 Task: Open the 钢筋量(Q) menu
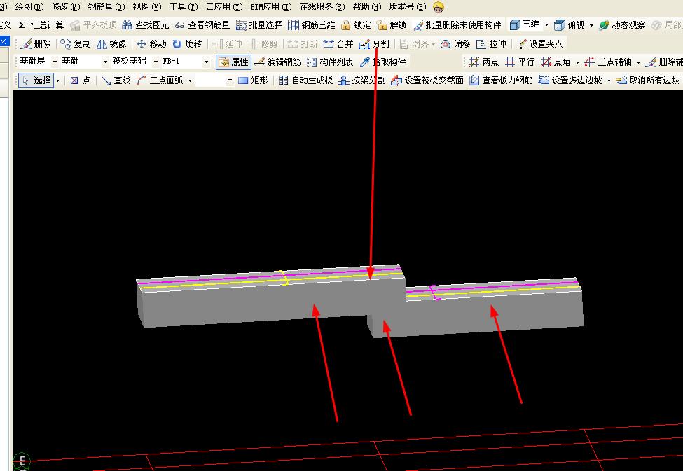[106, 7]
